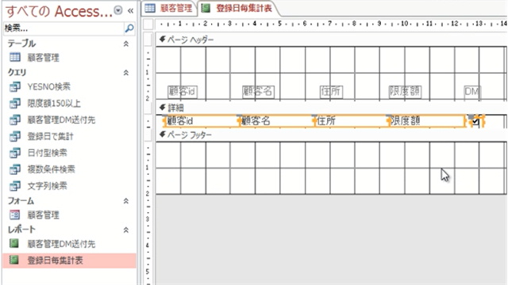Open the 複数条件検索 query

tap(51, 169)
